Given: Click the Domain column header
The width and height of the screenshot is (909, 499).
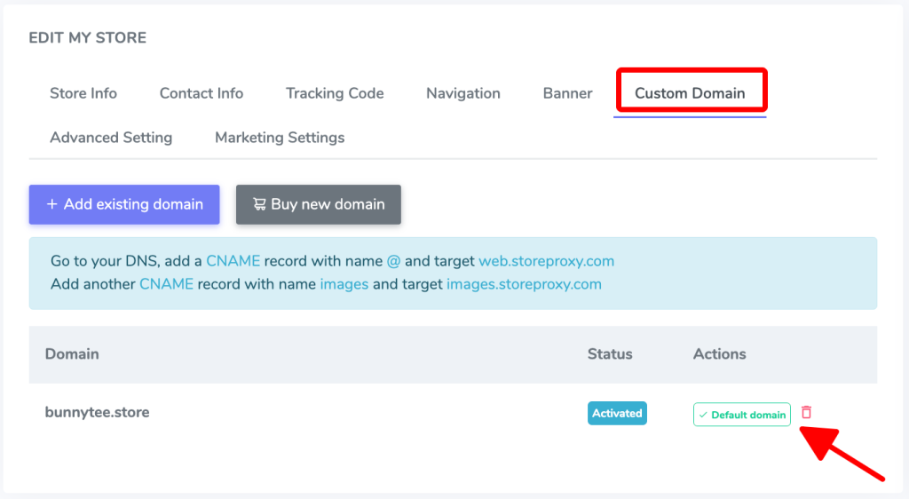Looking at the screenshot, I should tap(72, 353).
